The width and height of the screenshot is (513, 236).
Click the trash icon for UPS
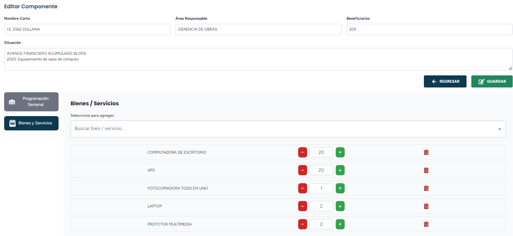(x=426, y=170)
